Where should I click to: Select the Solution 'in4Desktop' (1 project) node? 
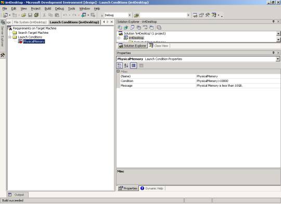click(145, 33)
